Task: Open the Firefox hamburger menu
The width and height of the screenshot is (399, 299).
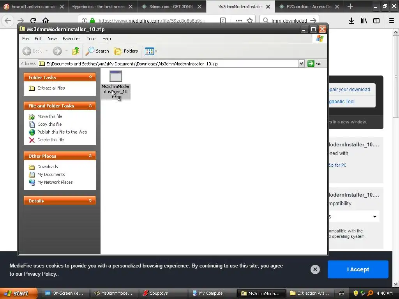Action: click(392, 21)
